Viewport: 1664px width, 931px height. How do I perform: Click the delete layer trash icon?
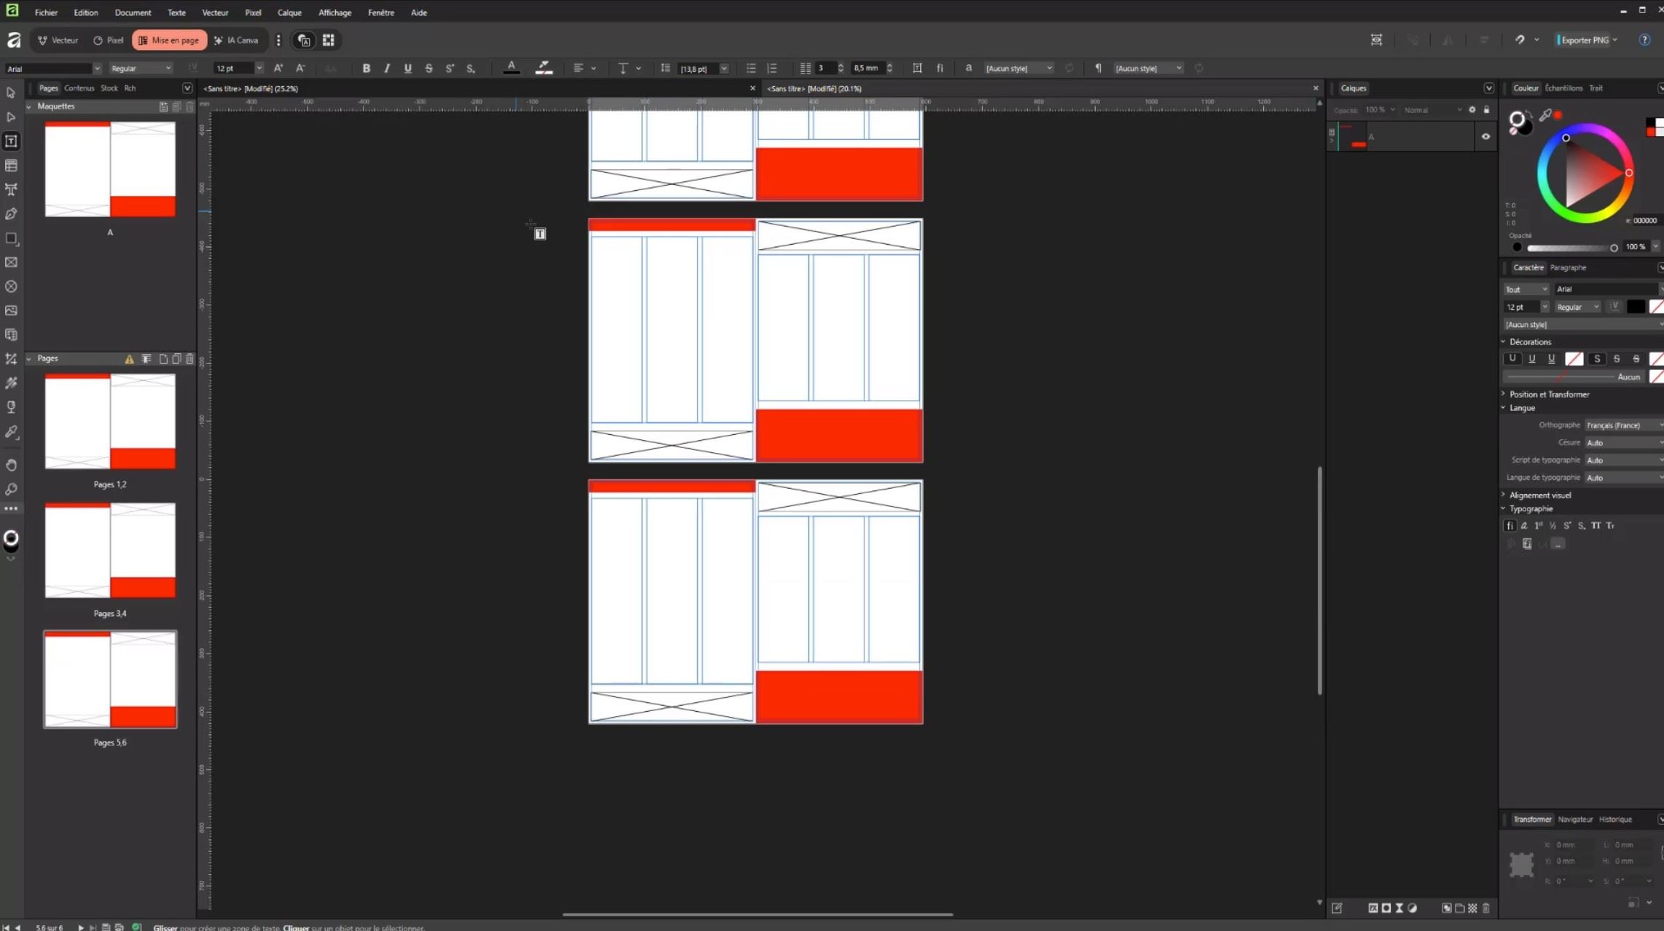(x=1486, y=908)
